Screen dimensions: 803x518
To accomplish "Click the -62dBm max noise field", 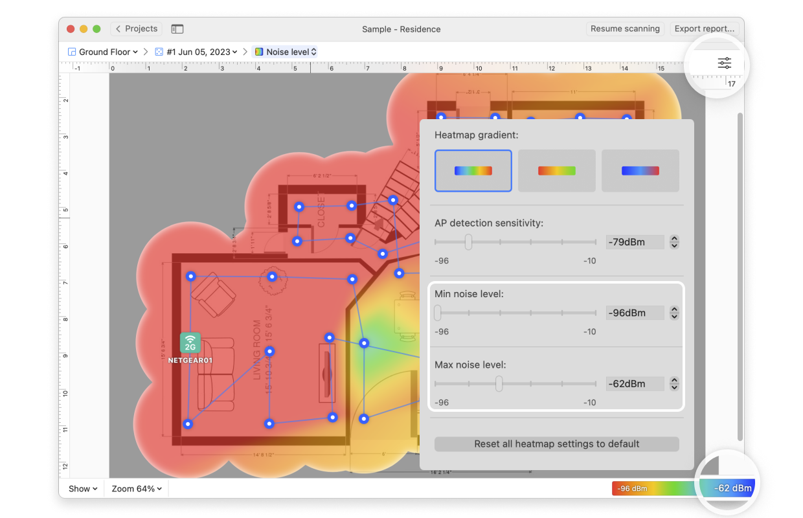I will 635,384.
